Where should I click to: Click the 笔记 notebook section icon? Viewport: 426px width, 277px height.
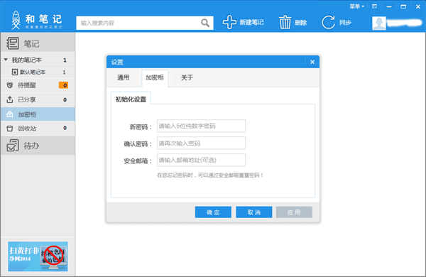pos(13,43)
